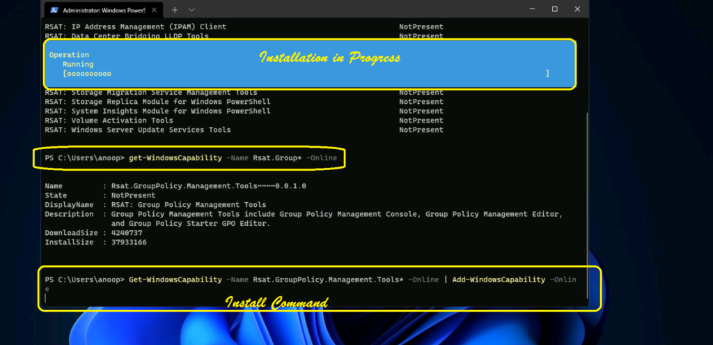713x345 pixels.
Task: Click the Install Command annotation label
Action: point(276,303)
